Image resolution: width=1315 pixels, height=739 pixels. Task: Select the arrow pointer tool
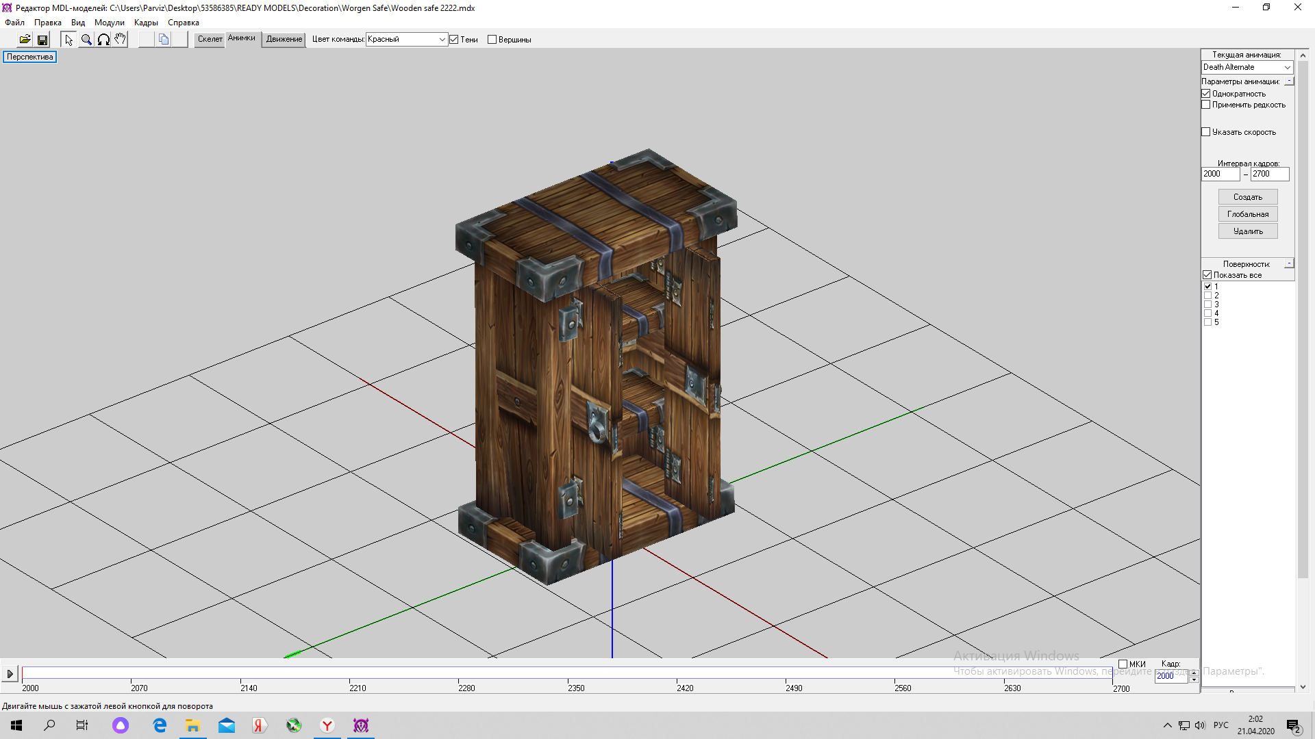pos(68,40)
